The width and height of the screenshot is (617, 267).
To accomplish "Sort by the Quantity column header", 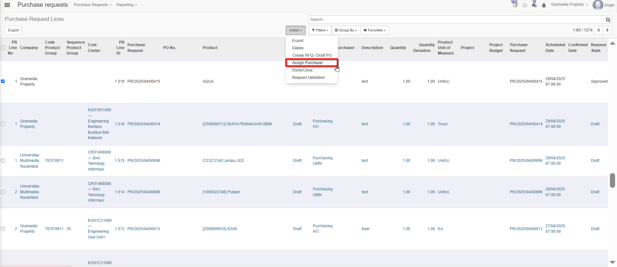I will click(x=398, y=48).
